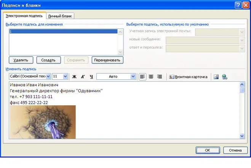Click the editor scroll down arrow

click(x=242, y=136)
